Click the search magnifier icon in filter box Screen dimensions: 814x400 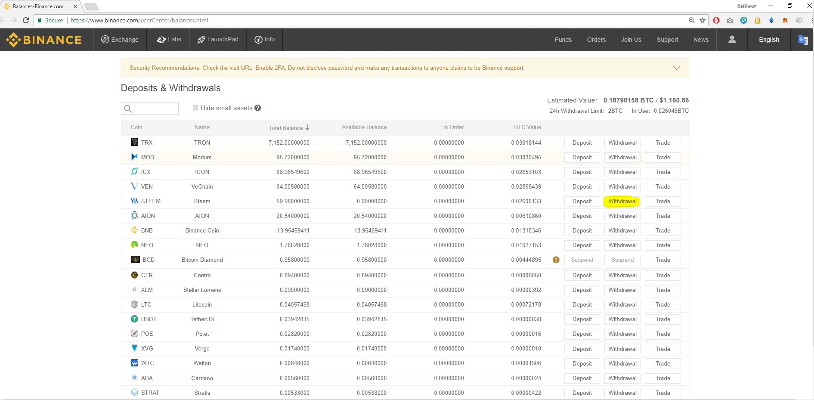[x=128, y=109]
